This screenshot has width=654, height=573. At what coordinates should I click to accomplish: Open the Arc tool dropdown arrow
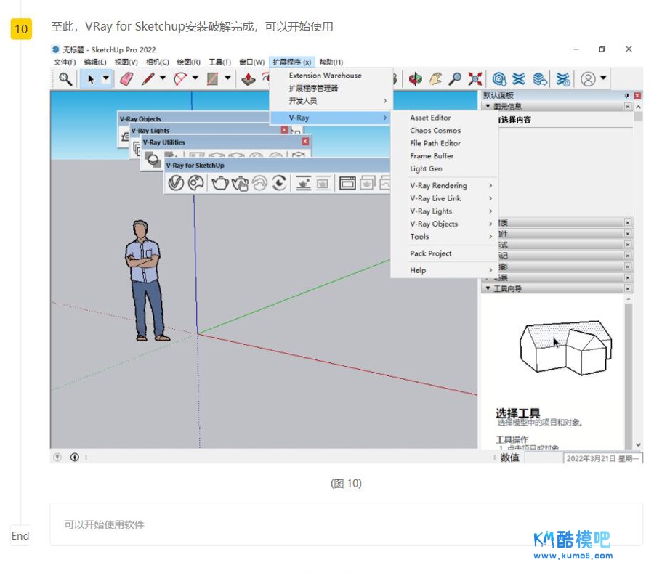195,78
